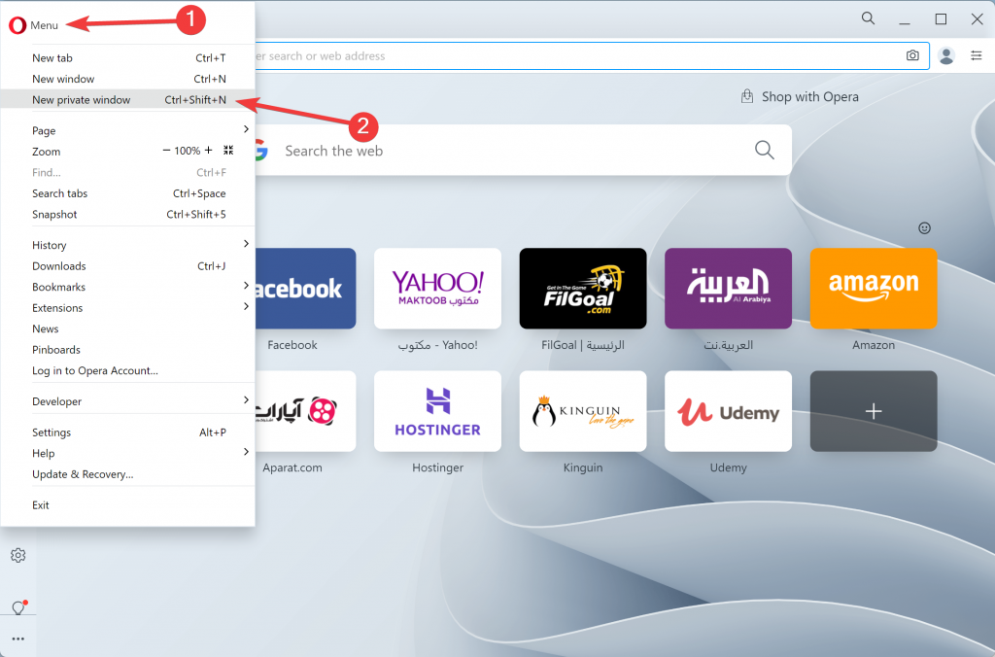Viewport: 995px width, 657px height.
Task: Click the ellipsis icon in the sidebar
Action: (x=17, y=640)
